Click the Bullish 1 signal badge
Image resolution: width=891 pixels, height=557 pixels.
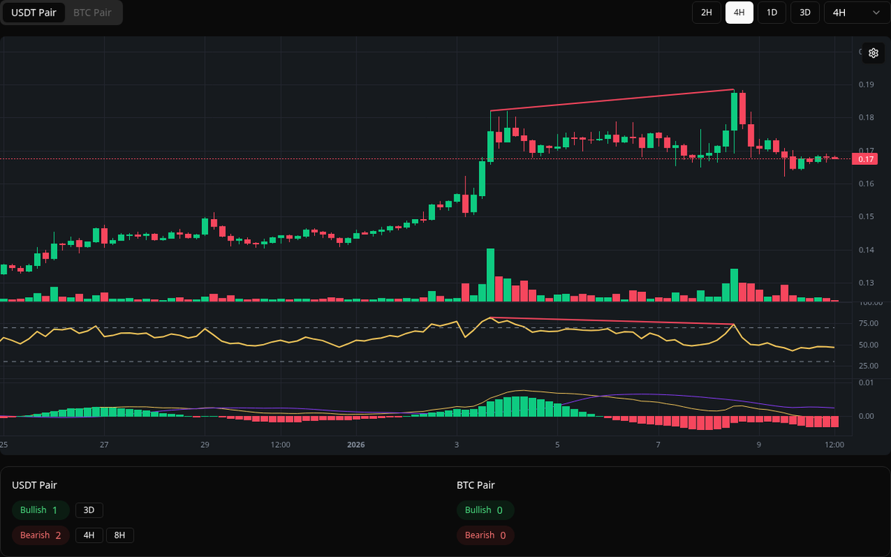click(x=41, y=510)
